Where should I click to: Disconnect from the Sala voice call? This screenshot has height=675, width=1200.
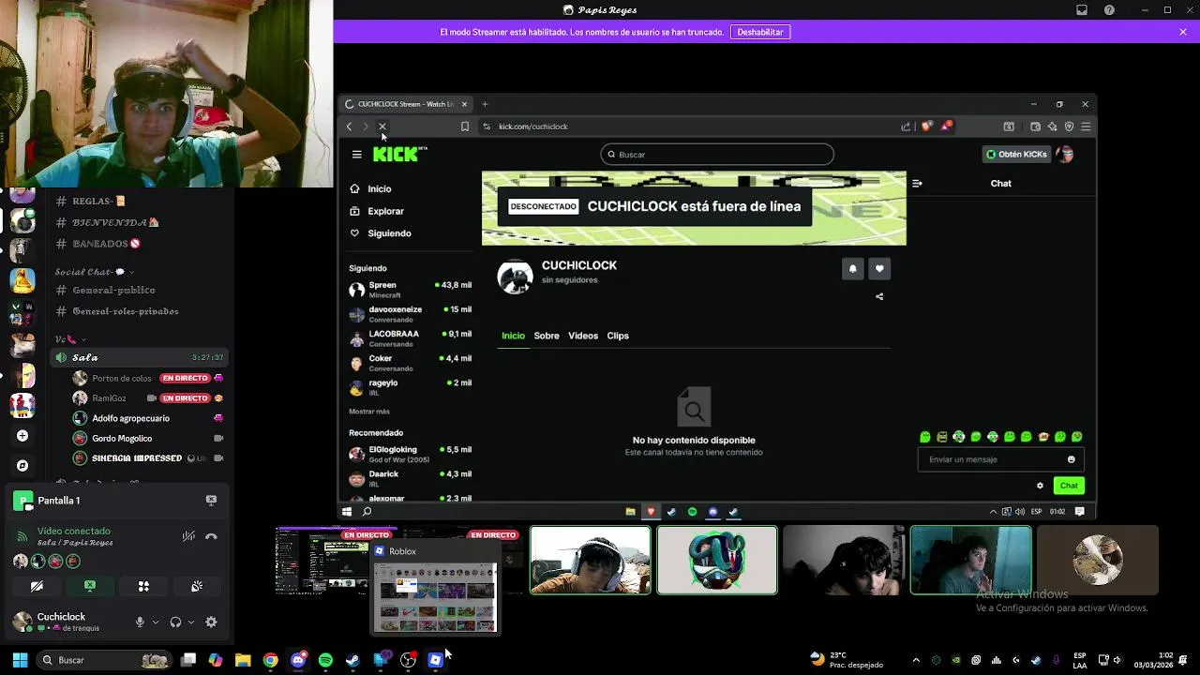(x=211, y=536)
